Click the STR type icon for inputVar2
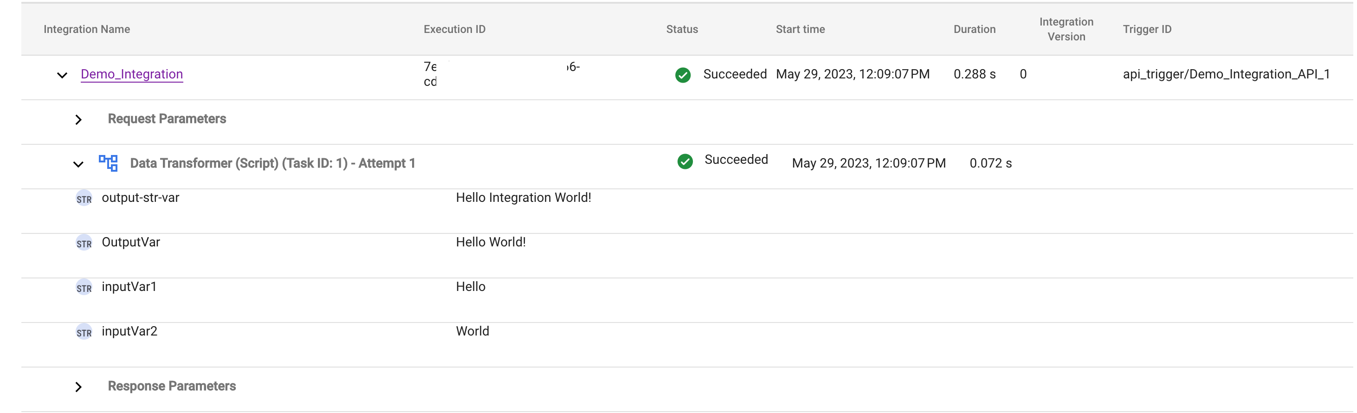 (84, 332)
